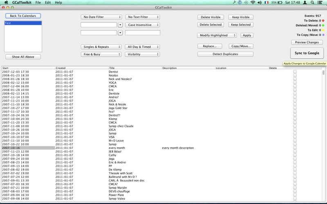Screen dimensions: 327x204
Task: Open Notification Center list icon
Action: tap(320, 2)
